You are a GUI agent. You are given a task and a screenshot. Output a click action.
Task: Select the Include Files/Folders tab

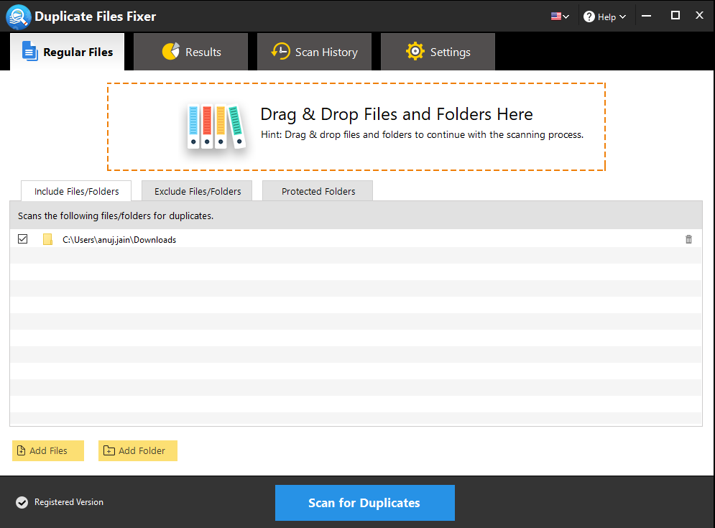tap(76, 191)
